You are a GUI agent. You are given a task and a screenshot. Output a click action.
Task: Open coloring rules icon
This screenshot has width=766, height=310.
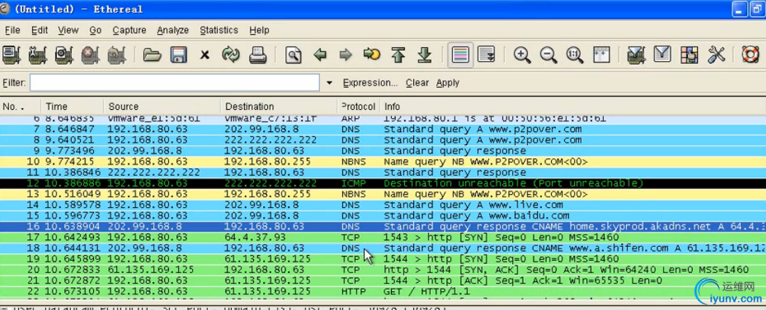(x=689, y=55)
